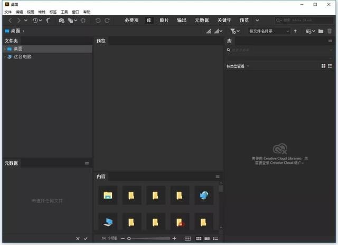Open the filter-by-rating funnel dropdown
The height and width of the screenshot is (245, 338).
coord(234,31)
